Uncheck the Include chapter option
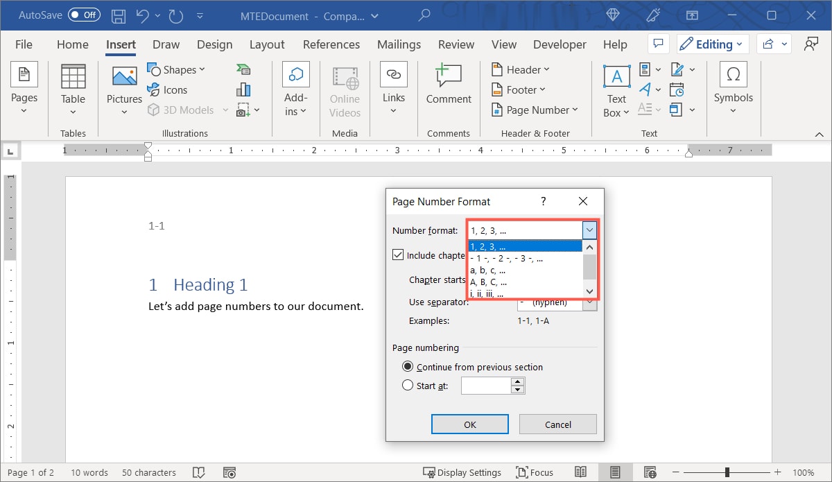832x482 pixels. pyautogui.click(x=399, y=254)
